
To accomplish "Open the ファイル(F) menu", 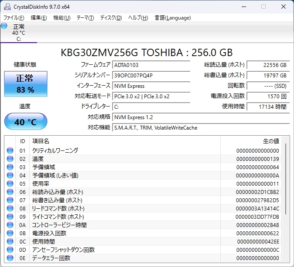I will point(14,18).
